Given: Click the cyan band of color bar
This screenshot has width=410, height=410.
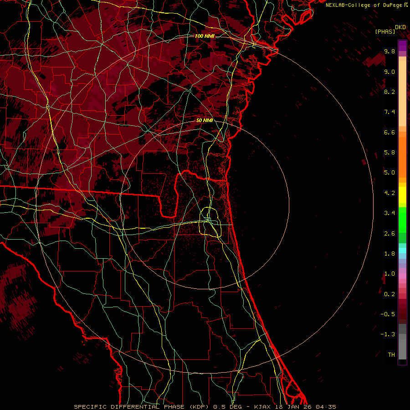Looking at the screenshot, I should (x=402, y=250).
